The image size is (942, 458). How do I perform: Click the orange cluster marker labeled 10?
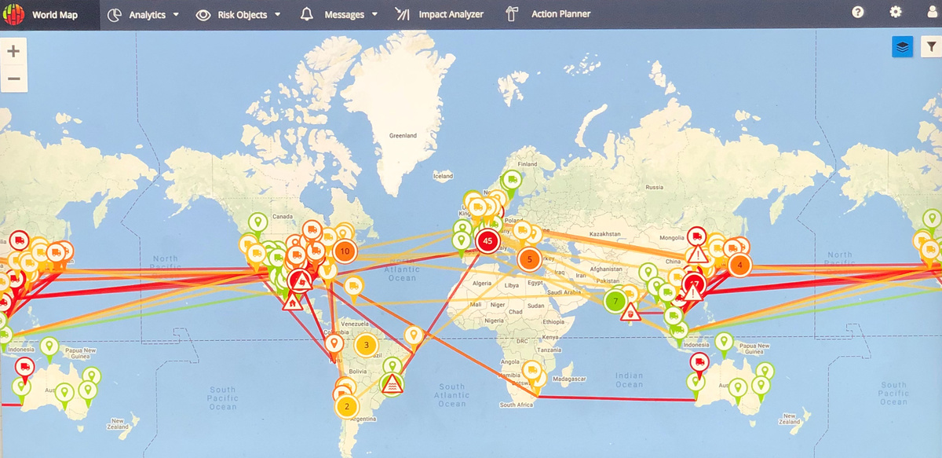(344, 251)
